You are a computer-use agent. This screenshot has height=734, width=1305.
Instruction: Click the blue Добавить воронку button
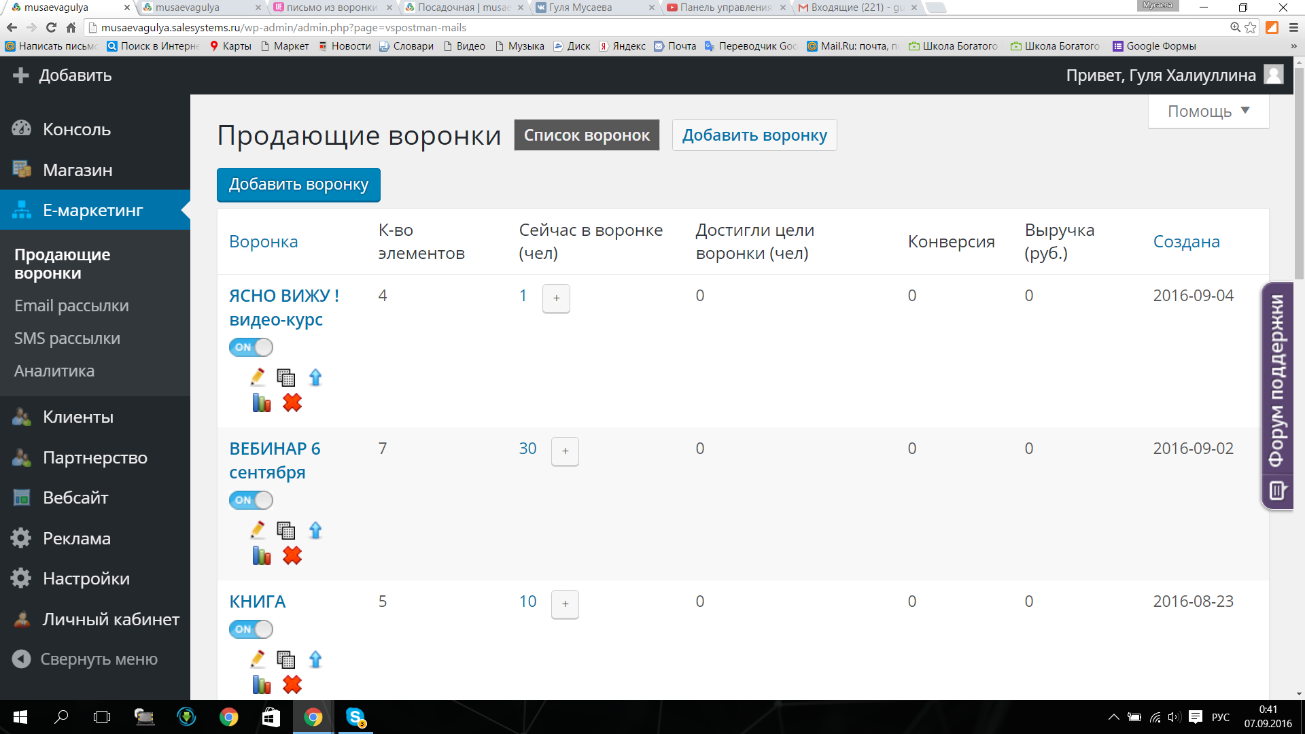[x=298, y=185]
